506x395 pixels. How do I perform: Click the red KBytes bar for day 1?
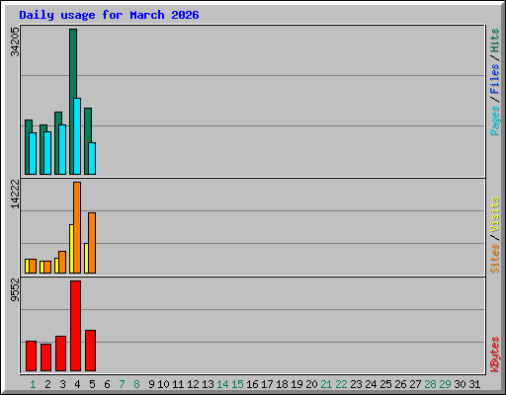point(31,356)
